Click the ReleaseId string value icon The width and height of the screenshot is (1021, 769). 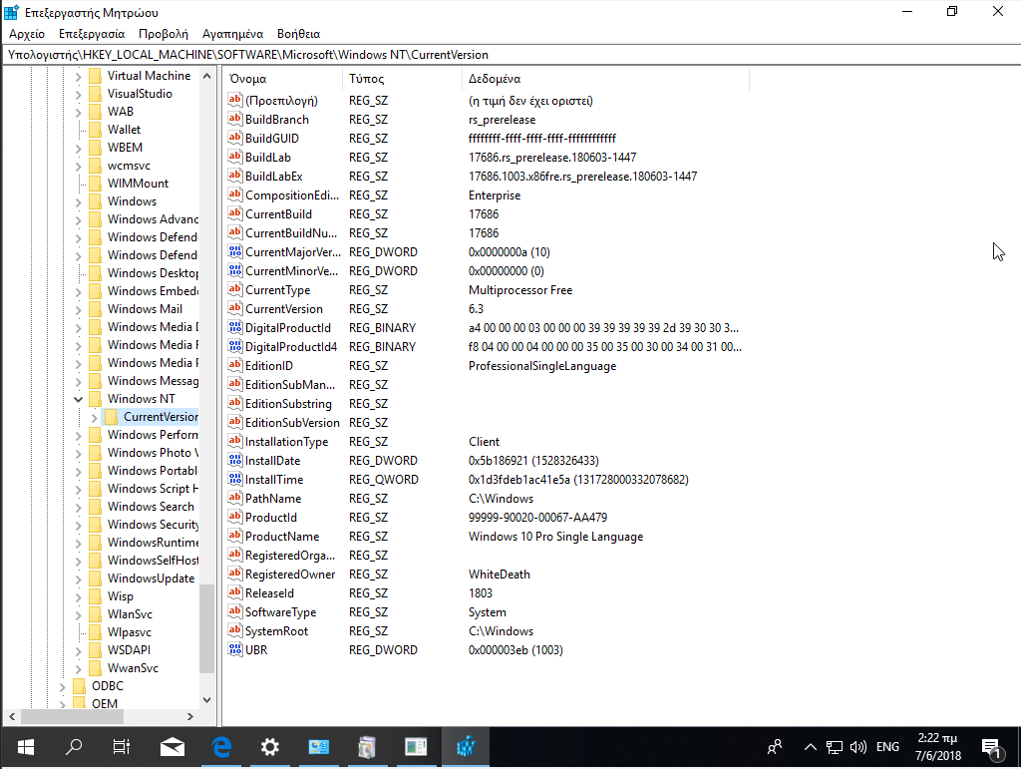[235, 592]
